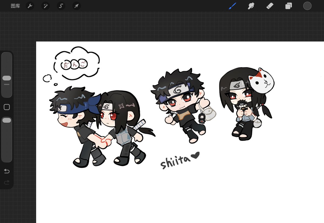This screenshot has height=223, width=324.
Task: Select the Eraser tool
Action: [270, 6]
